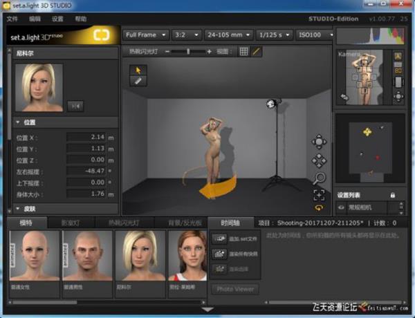The image size is (415, 318).
Task: Collapse the position section triangle
Action: pyautogui.click(x=18, y=122)
